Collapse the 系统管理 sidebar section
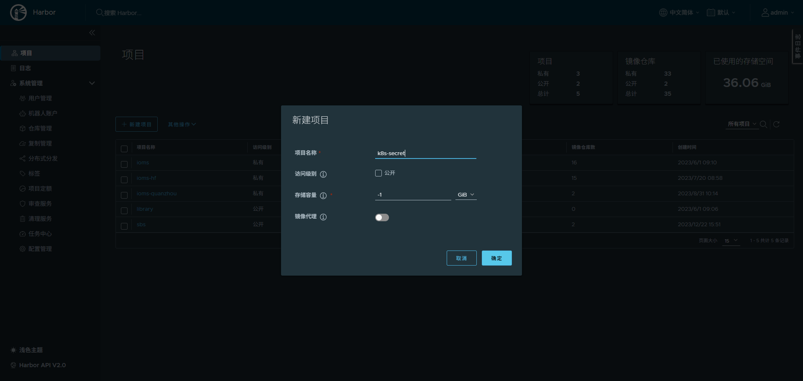This screenshot has height=381, width=803. (92, 83)
